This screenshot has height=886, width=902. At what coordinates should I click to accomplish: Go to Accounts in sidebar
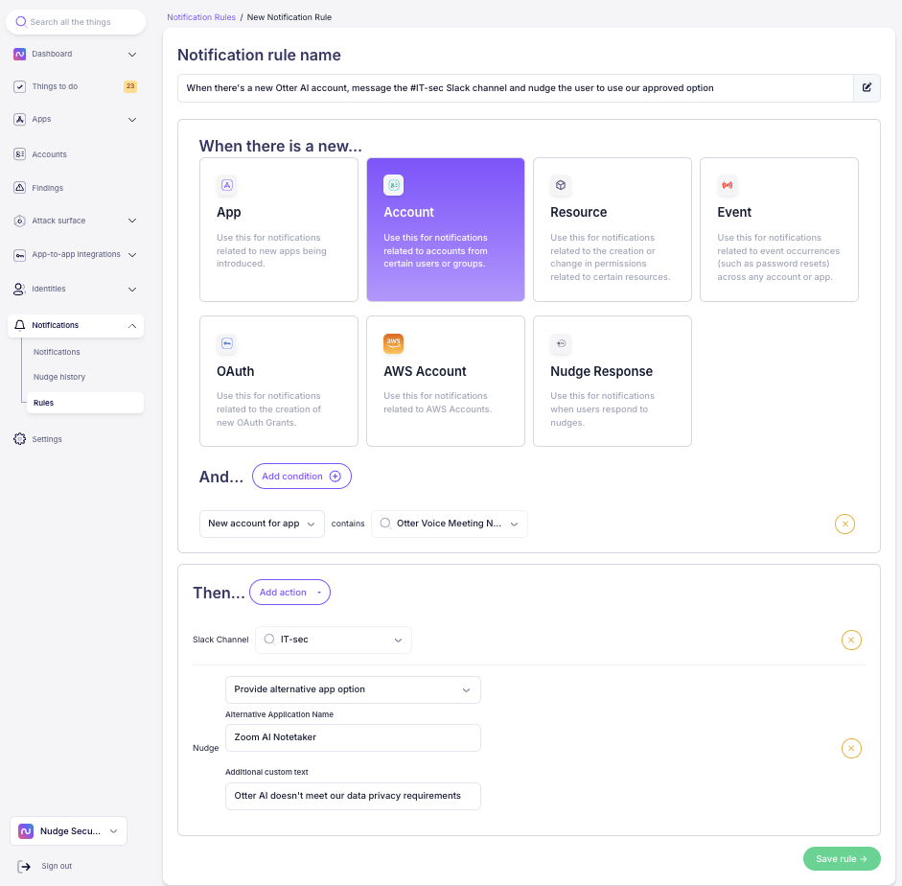[49, 154]
